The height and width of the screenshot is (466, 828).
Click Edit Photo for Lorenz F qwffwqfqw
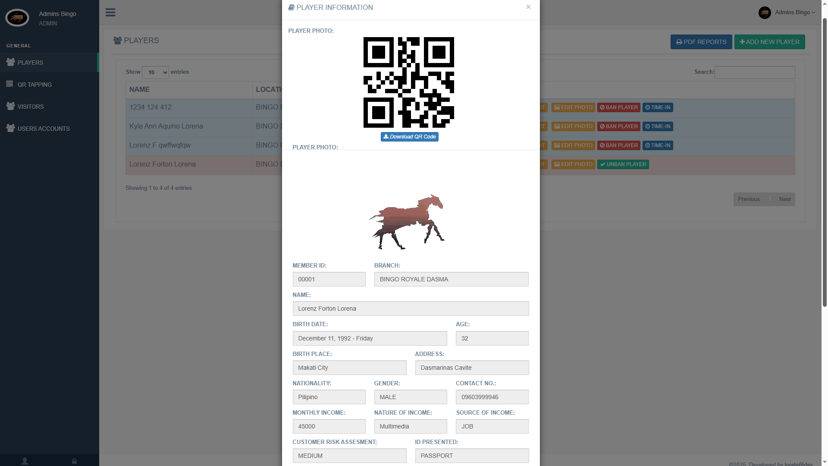click(x=573, y=145)
